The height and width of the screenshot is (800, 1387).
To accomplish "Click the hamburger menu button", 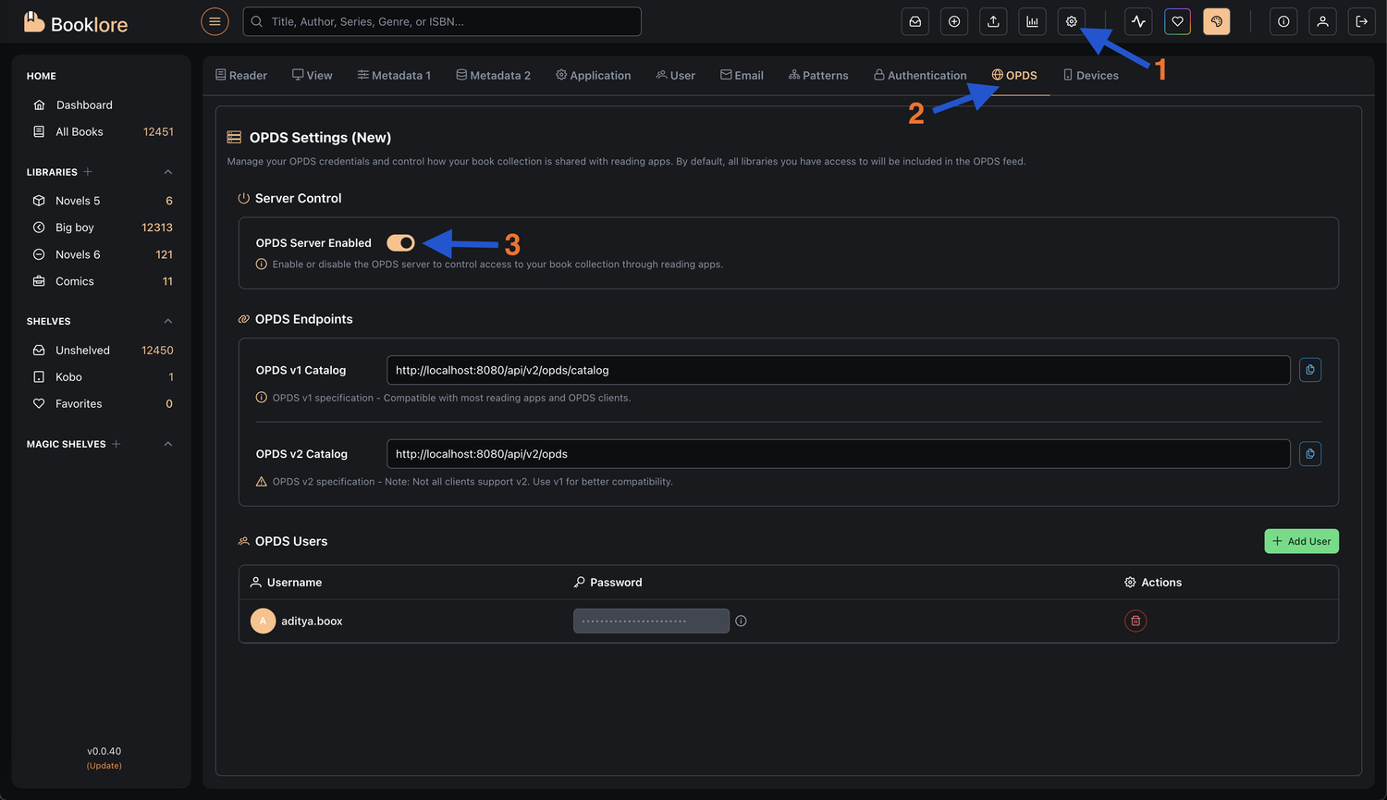I will tap(215, 21).
